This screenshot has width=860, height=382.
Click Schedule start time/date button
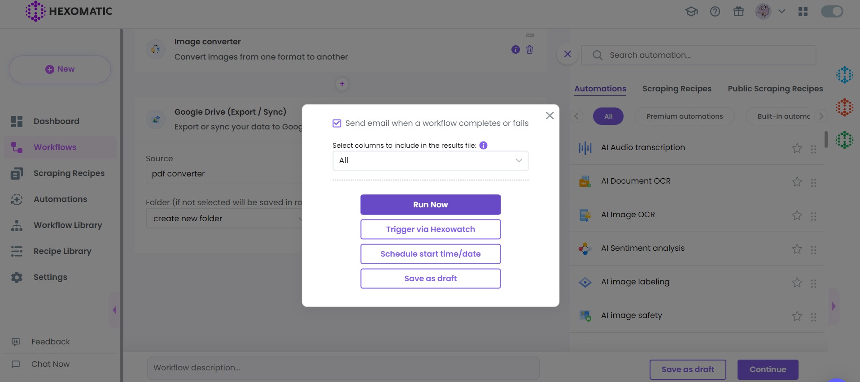(430, 254)
